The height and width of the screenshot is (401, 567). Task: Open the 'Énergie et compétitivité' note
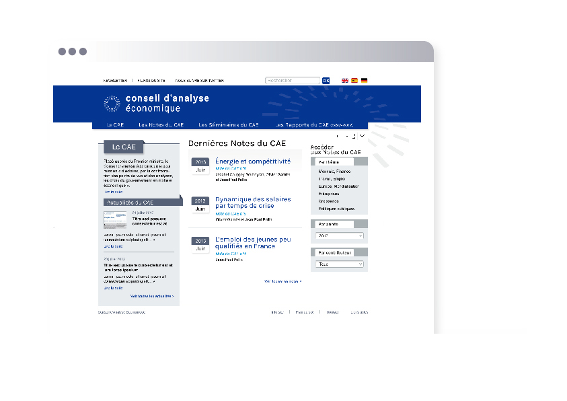point(253,161)
